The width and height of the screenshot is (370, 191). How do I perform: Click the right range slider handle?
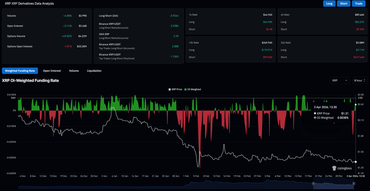[354, 184]
